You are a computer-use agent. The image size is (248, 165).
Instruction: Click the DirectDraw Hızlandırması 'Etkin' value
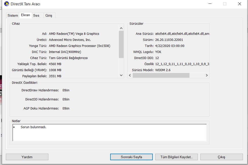tap(66, 90)
